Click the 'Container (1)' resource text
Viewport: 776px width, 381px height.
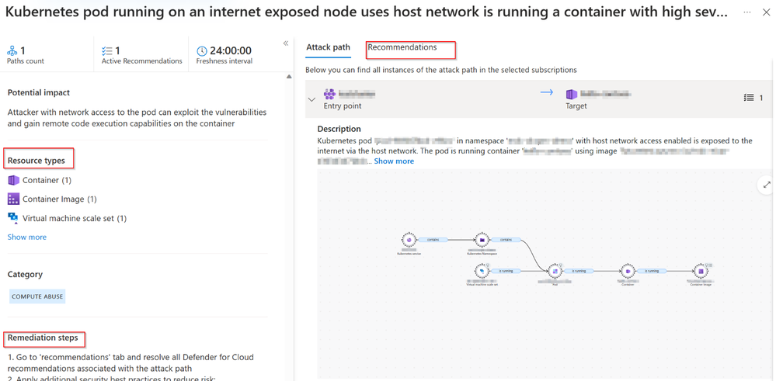[x=47, y=180]
